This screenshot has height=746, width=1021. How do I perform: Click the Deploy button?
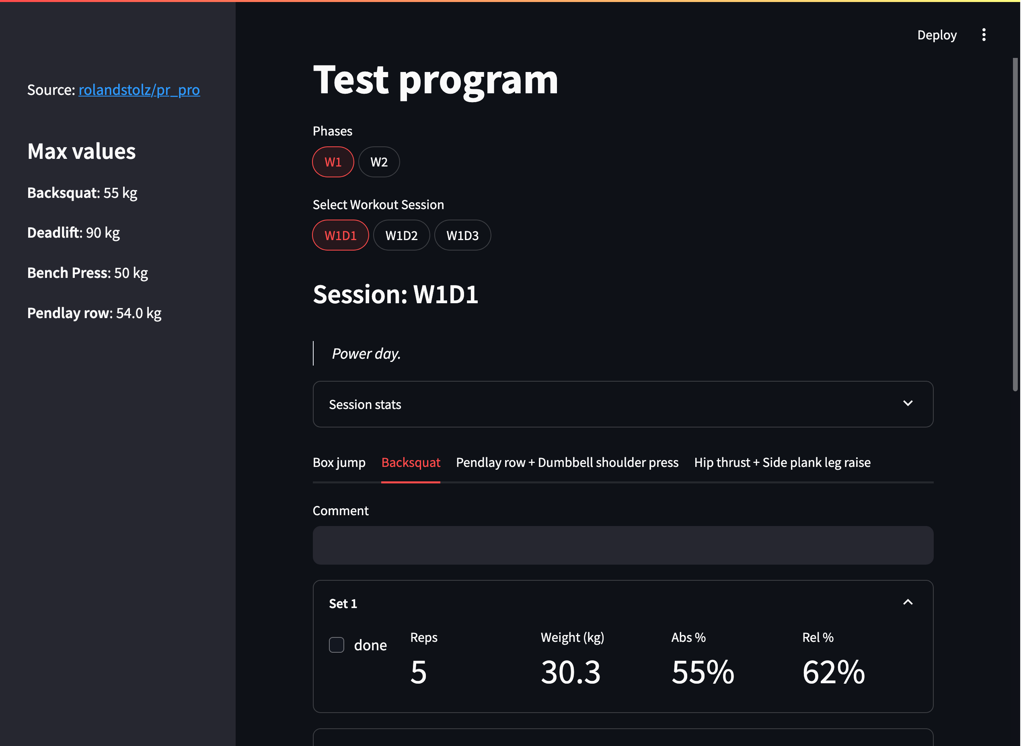[937, 35]
